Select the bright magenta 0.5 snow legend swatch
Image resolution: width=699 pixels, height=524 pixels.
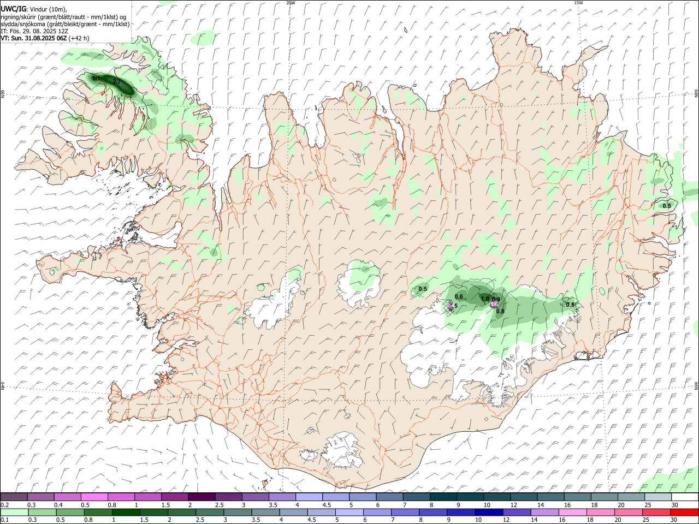coord(94,497)
